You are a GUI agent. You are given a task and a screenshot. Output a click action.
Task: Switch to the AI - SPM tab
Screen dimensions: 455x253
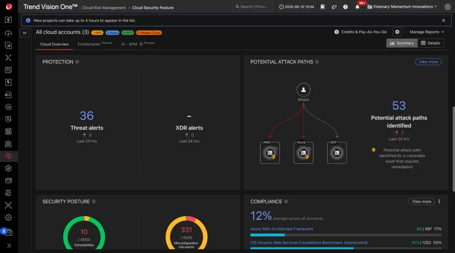tap(129, 44)
